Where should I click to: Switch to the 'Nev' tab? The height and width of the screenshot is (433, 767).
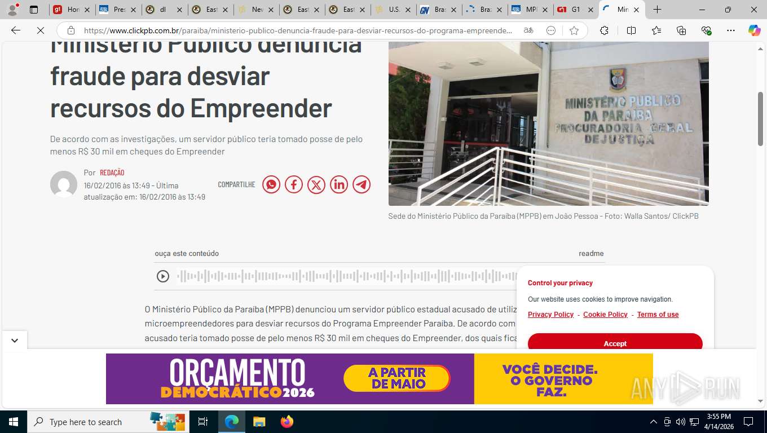coord(256,10)
